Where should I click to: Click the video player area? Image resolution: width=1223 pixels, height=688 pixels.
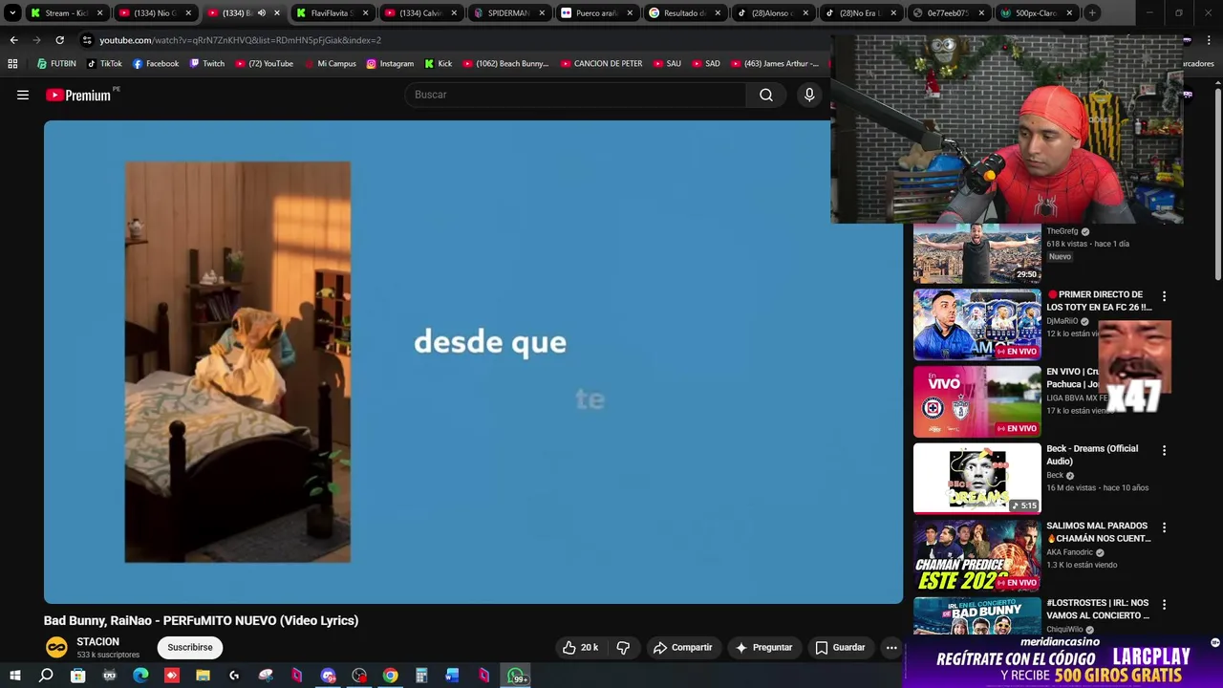(x=473, y=362)
